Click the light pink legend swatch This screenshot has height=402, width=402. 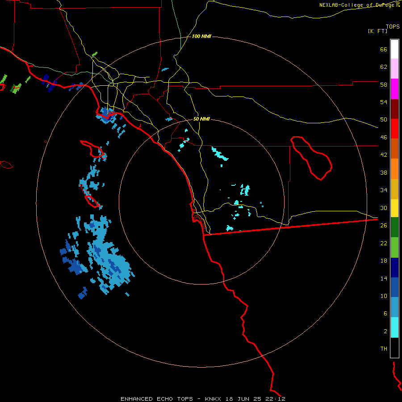(394, 68)
